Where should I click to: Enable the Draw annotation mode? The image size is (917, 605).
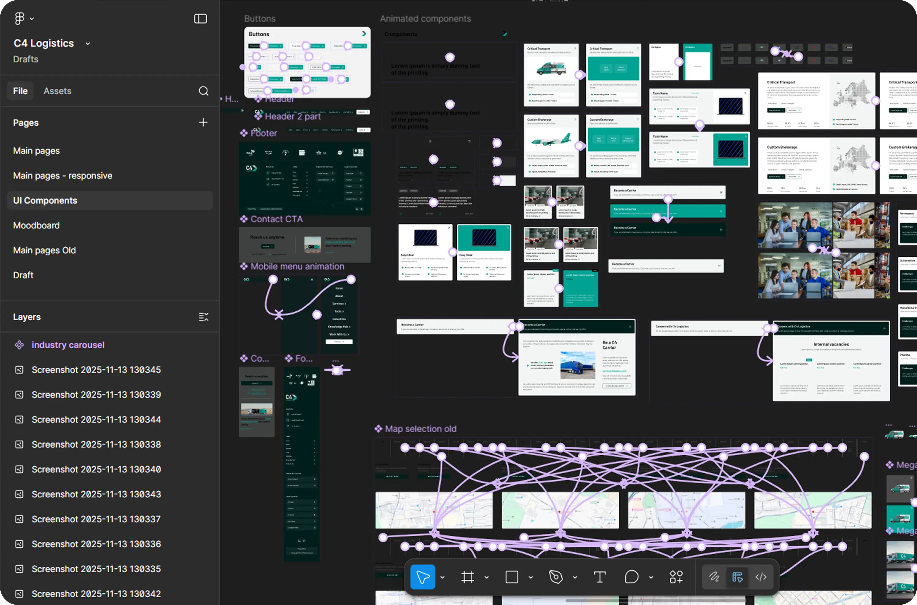tap(714, 577)
